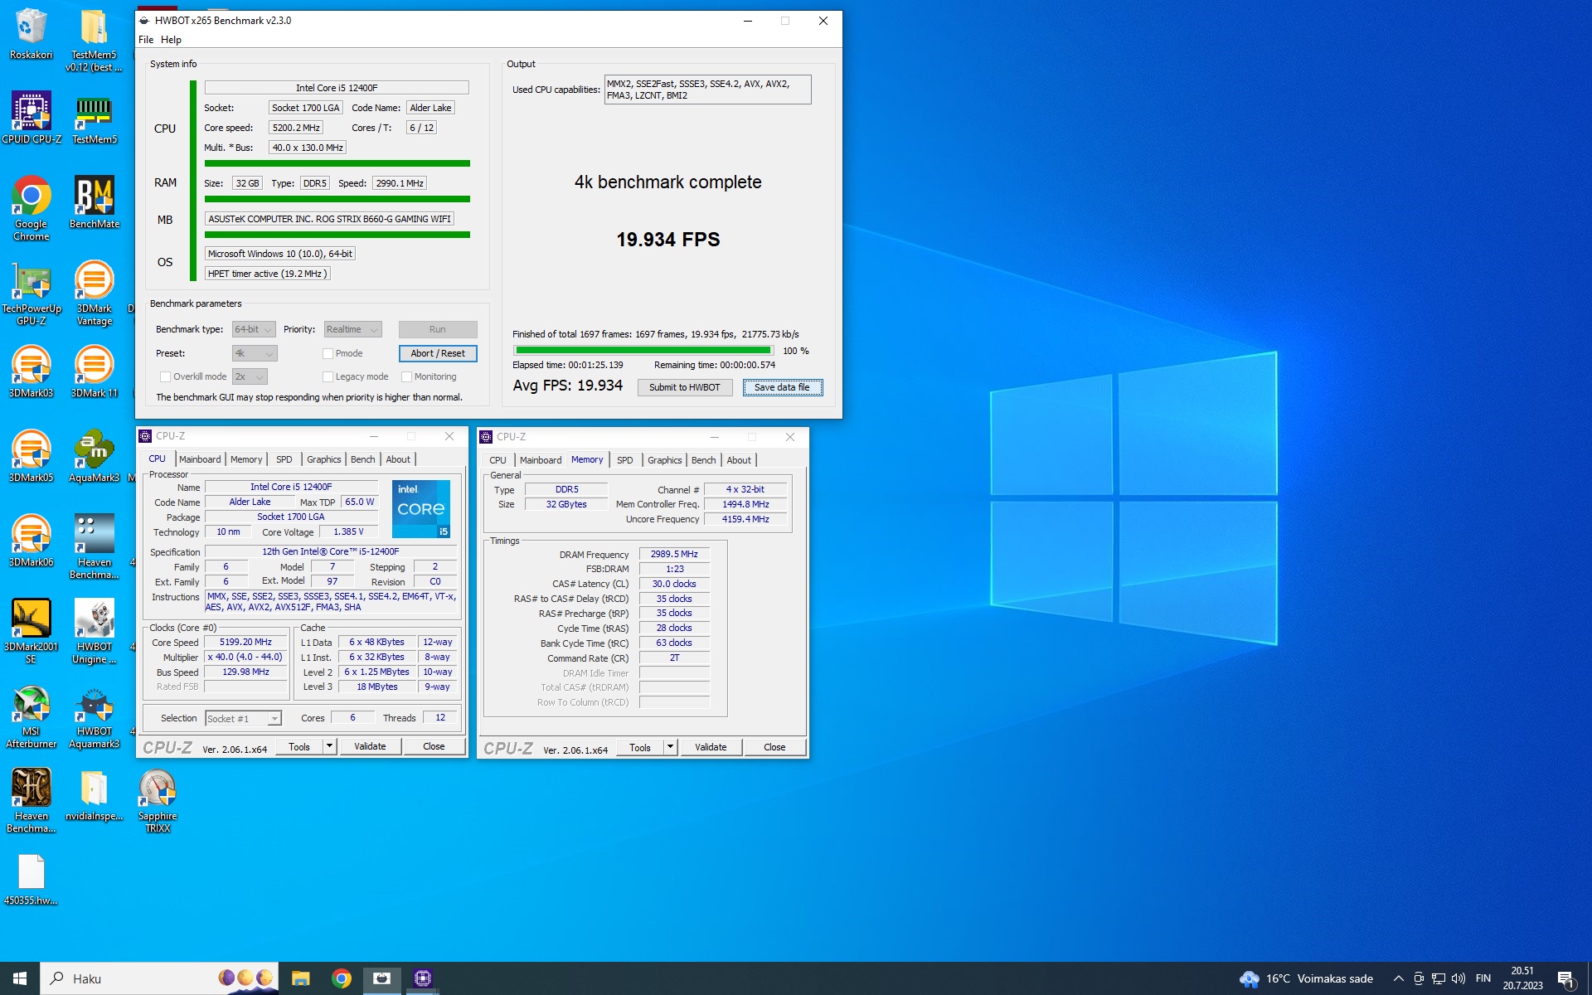Toggle the Legacy mode checkbox

328,376
